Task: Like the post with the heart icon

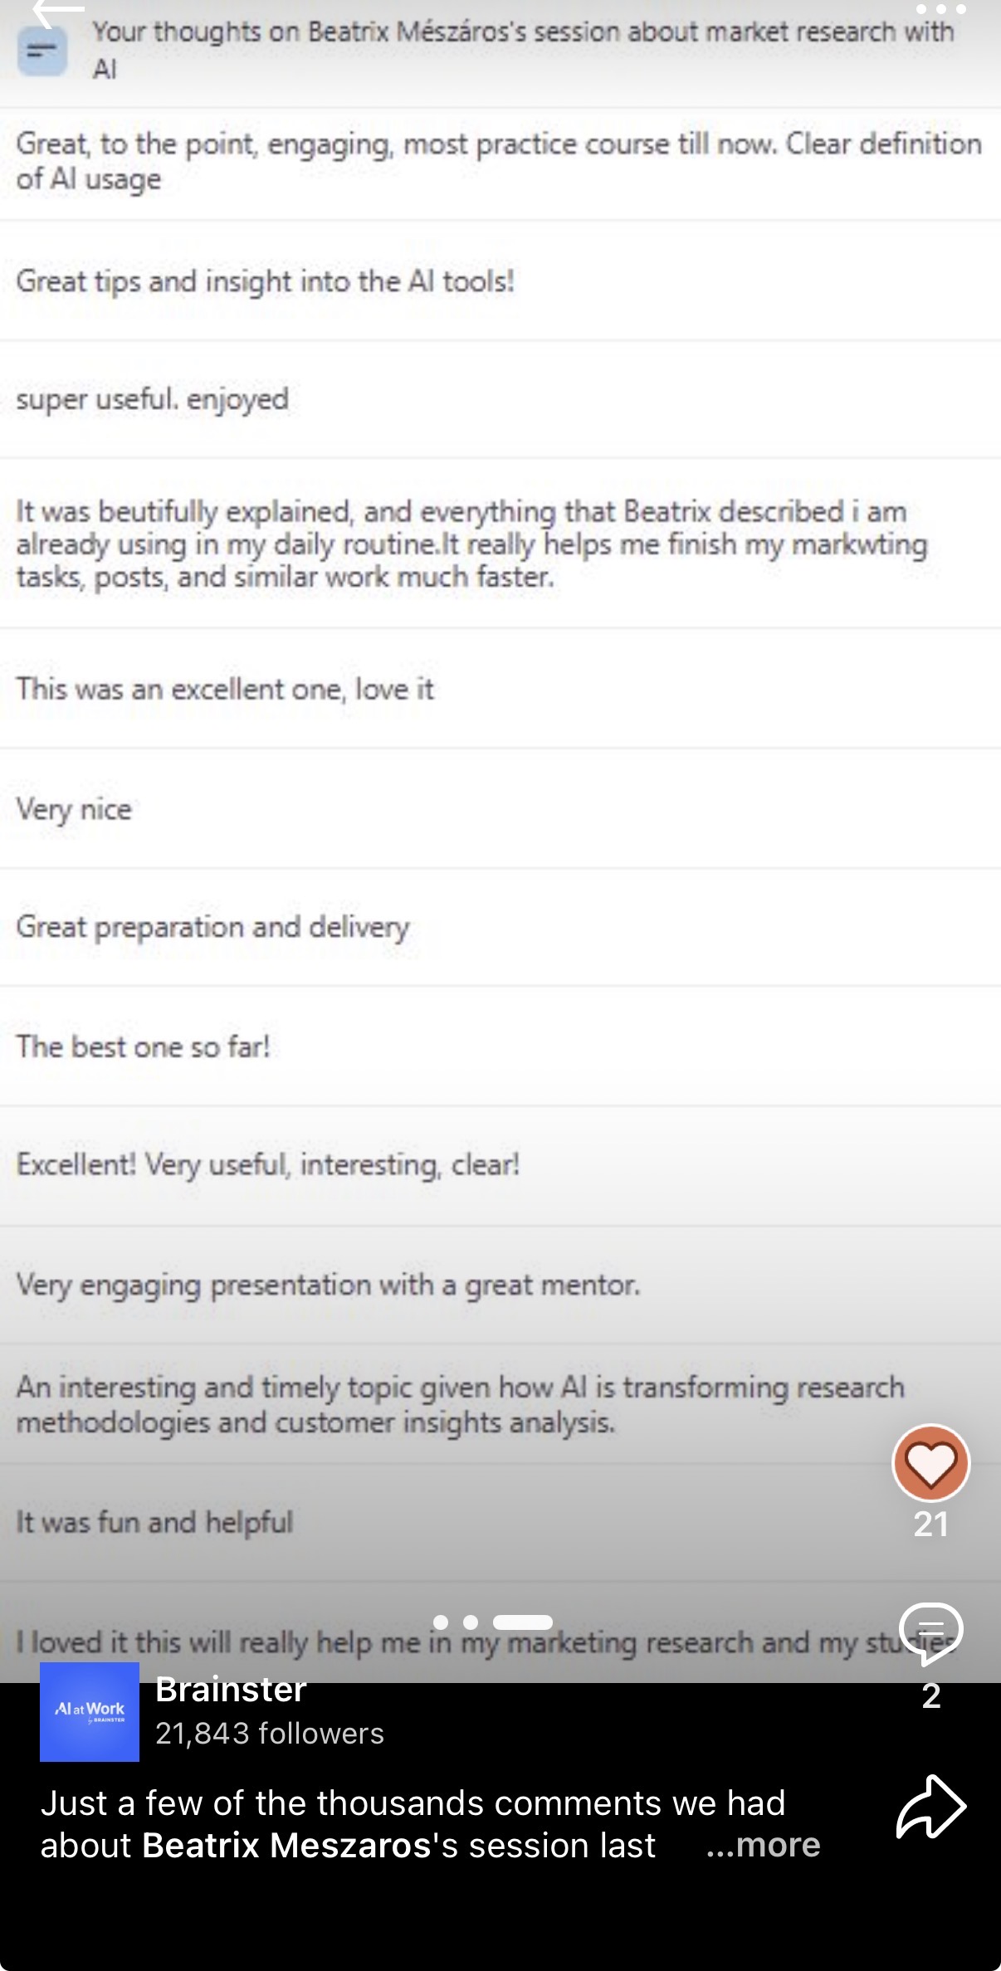Action: [x=930, y=1463]
